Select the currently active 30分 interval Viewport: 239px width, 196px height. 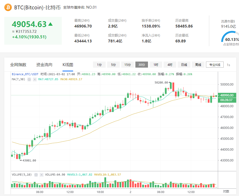tap(141, 65)
